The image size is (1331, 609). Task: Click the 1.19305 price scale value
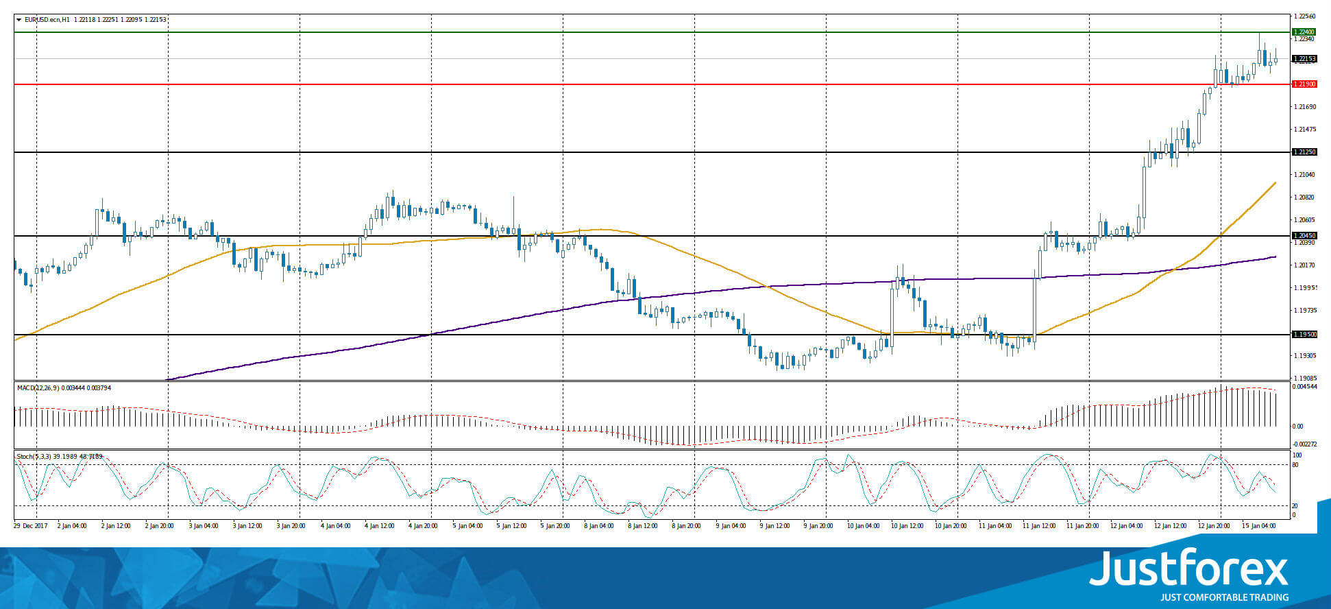pos(1305,356)
